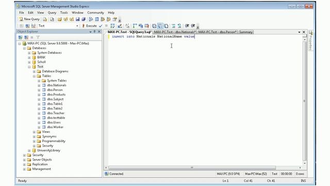This screenshot has width=330, height=186.
Task: Open the Properties Window toolbar icon
Action: tap(114, 20)
